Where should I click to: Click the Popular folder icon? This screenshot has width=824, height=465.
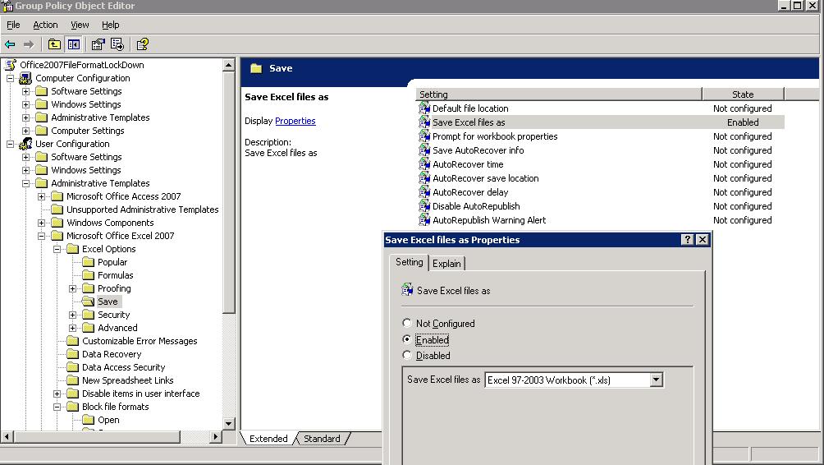pyautogui.click(x=89, y=262)
